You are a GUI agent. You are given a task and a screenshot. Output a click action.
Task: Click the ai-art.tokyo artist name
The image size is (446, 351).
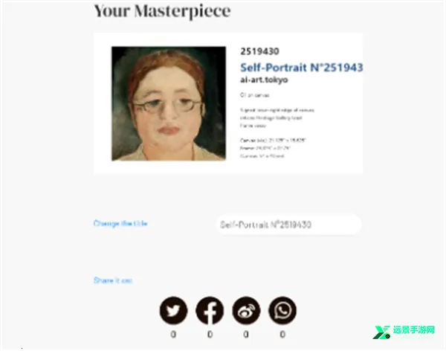pos(264,80)
